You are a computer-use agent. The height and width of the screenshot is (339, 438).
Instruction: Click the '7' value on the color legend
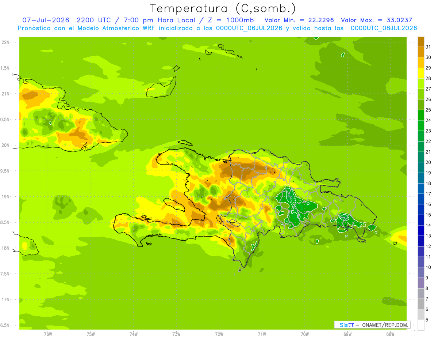(x=427, y=299)
